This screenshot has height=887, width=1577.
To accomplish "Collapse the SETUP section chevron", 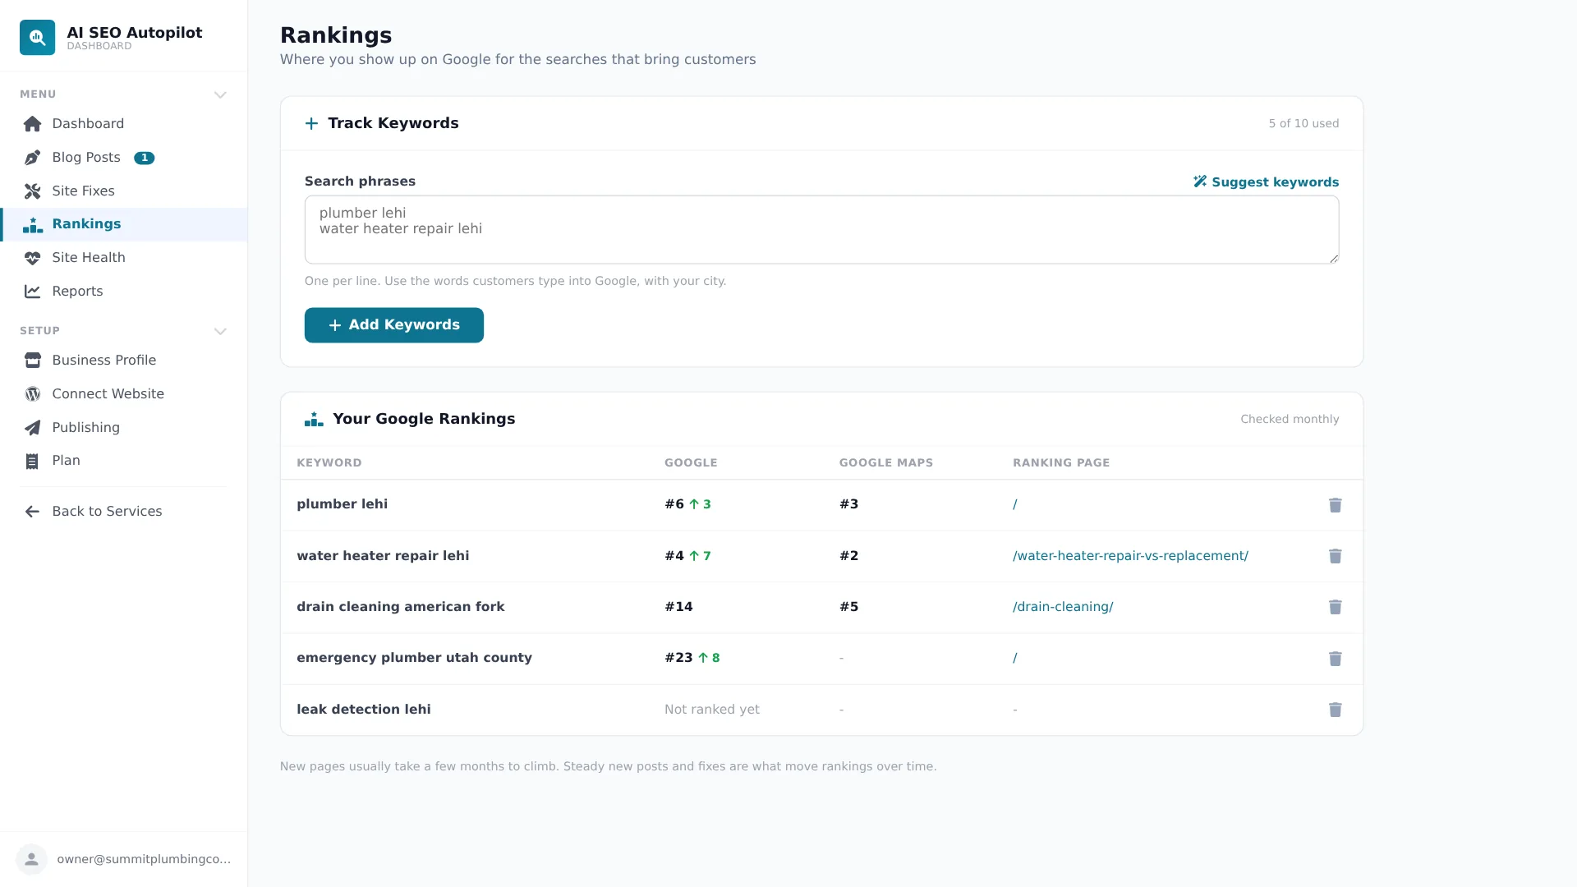I will 220,332.
